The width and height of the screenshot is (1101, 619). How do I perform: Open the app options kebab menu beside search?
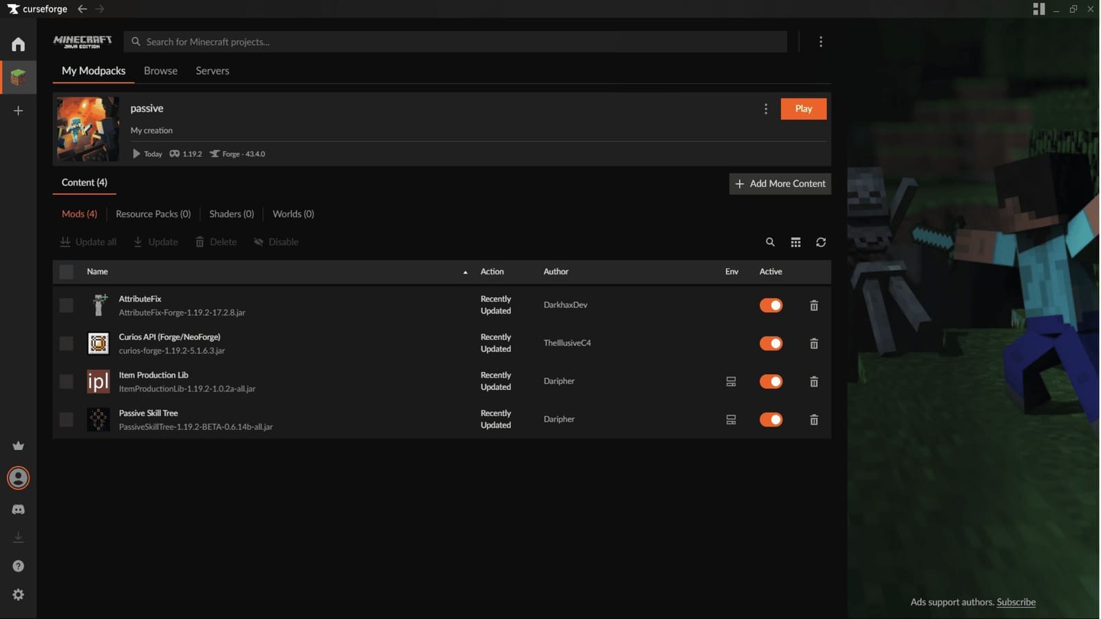[x=821, y=41]
